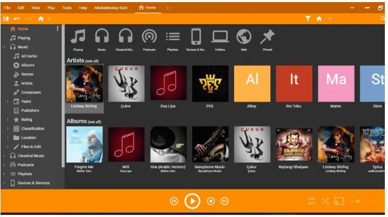
Task: Open the Pinned pushpin tile
Action: (267, 39)
